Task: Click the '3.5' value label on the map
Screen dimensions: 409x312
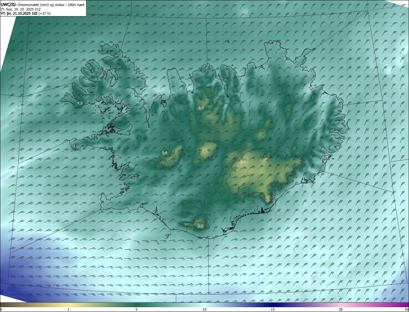Action: click(201, 108)
